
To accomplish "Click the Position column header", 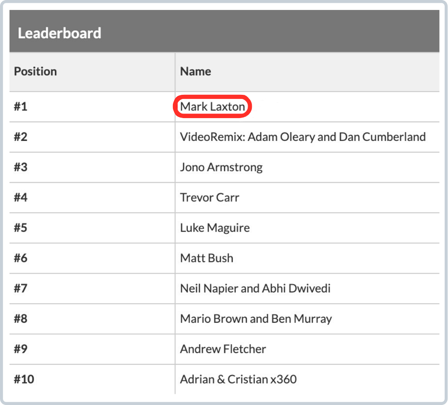I will coord(35,72).
